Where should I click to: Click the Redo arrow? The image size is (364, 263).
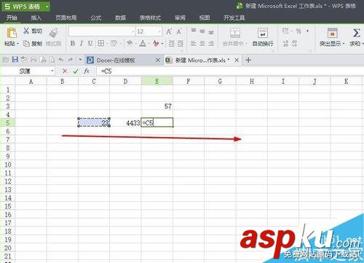tap(71, 60)
